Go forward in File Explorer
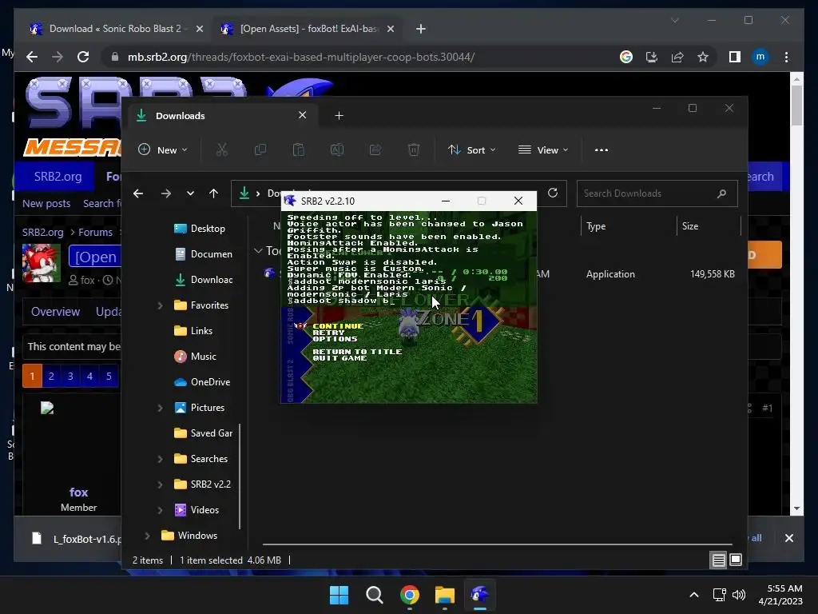 tap(166, 193)
